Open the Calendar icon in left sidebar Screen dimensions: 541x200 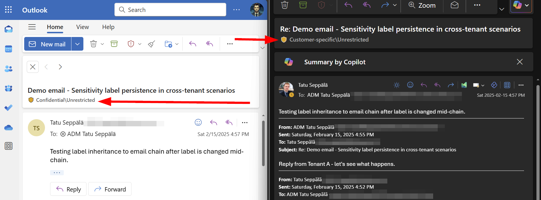click(x=9, y=49)
